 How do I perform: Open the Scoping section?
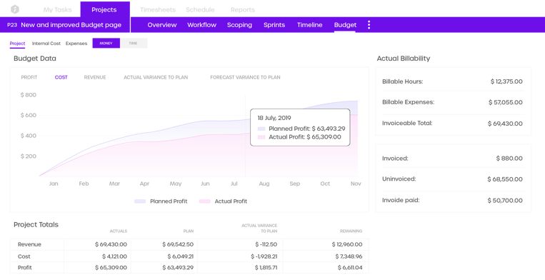pos(239,25)
